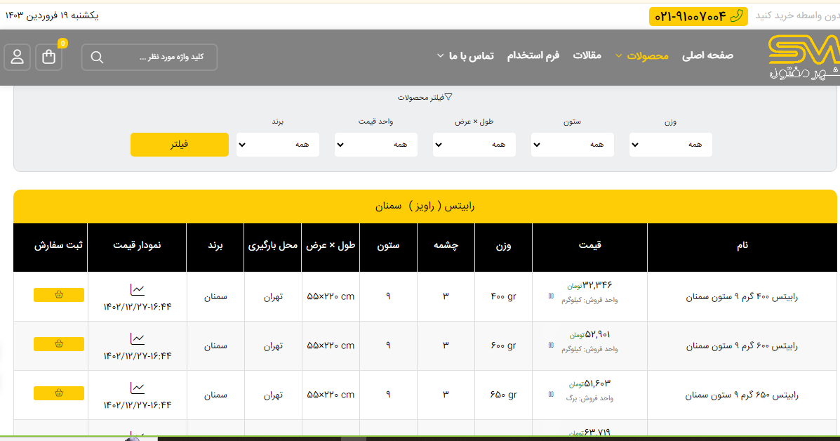Add 400 gr rabitz to order basket
The image size is (840, 441).
[x=59, y=295]
